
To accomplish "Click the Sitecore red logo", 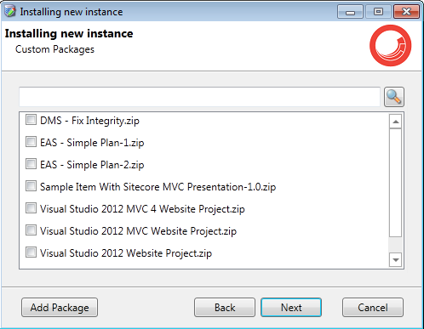I will (x=390, y=46).
